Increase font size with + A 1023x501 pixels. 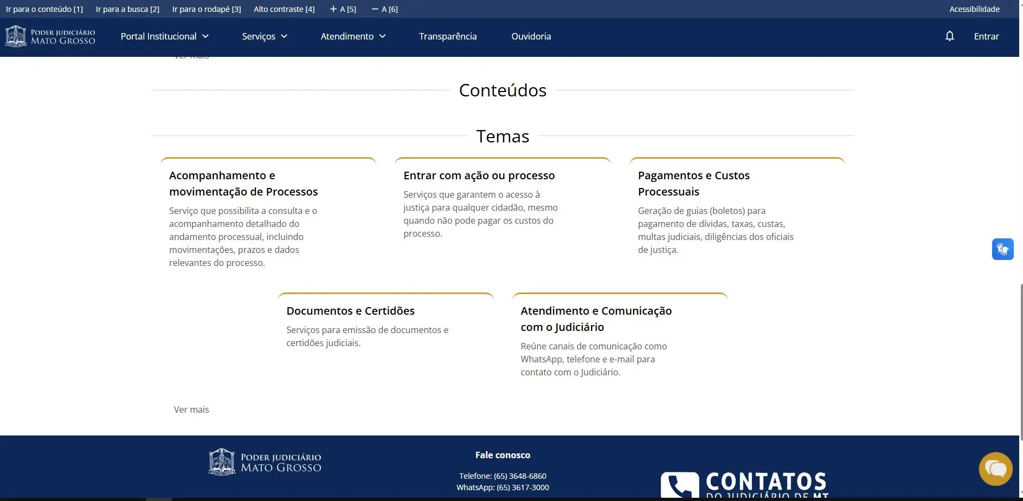pos(343,9)
